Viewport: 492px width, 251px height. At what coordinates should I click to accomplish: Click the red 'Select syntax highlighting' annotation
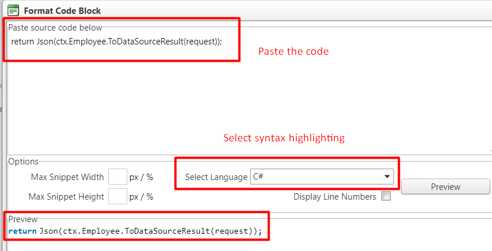284,138
